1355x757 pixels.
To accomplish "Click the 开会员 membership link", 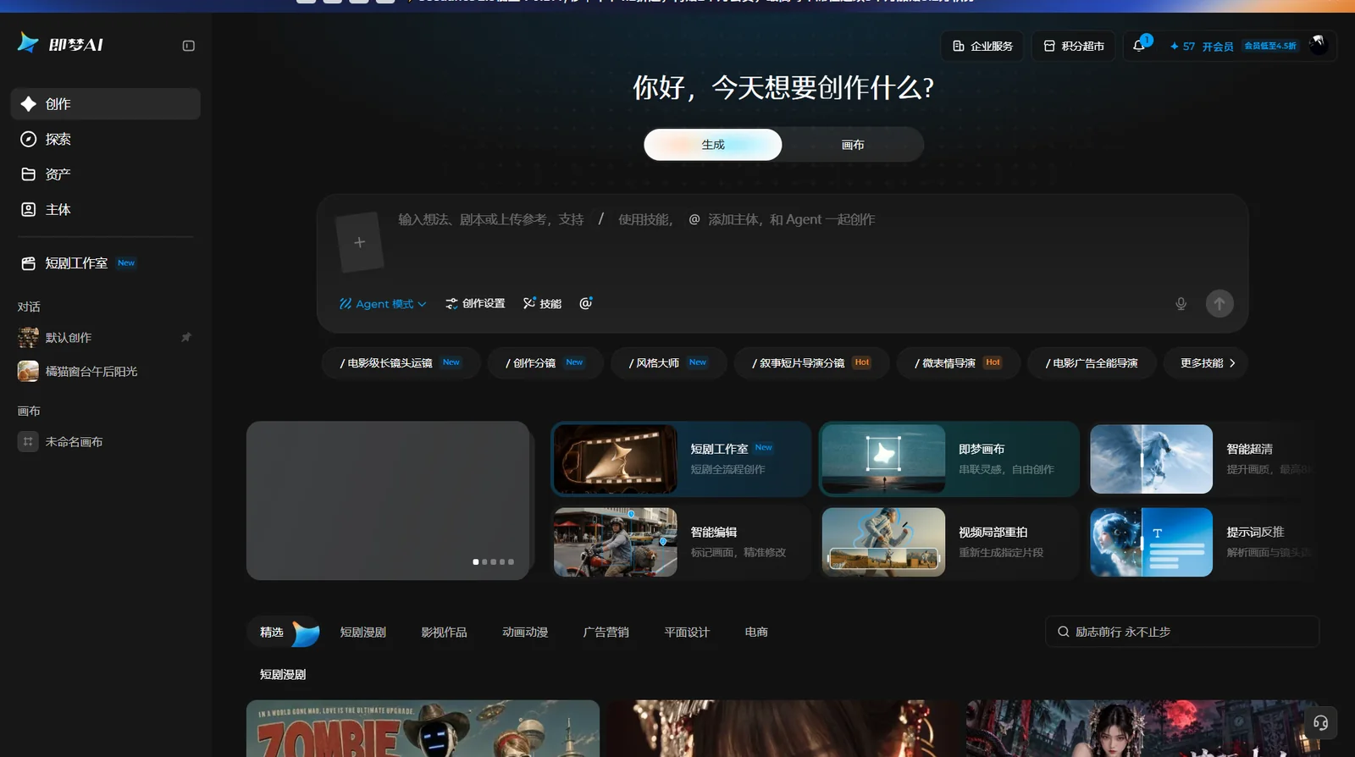I will click(x=1218, y=47).
